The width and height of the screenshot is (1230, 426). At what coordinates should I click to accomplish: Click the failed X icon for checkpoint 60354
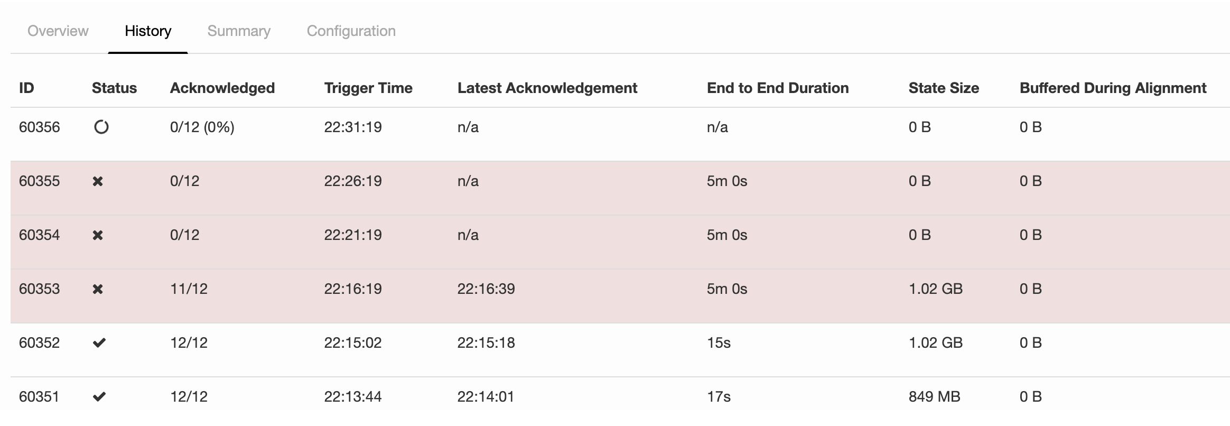[98, 235]
